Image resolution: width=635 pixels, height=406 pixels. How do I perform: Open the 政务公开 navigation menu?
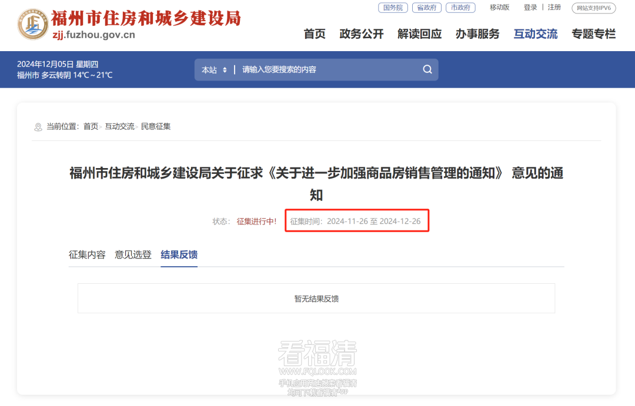coord(362,34)
